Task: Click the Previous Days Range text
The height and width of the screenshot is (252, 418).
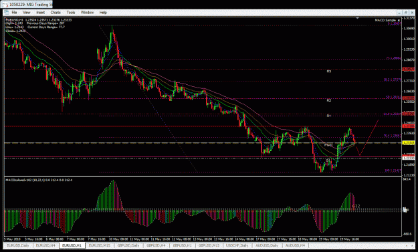Action: coord(45,23)
